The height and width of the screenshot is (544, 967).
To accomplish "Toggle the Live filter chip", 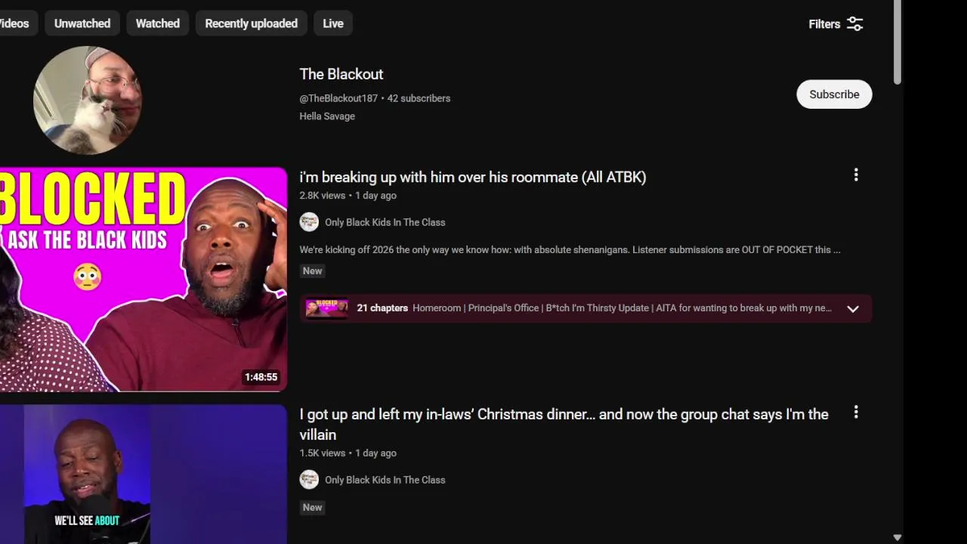I will pos(333,23).
